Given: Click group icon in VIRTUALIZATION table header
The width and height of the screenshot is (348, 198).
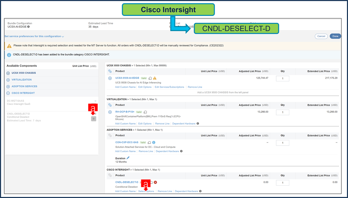Looking at the screenshot, I should [110, 105].
